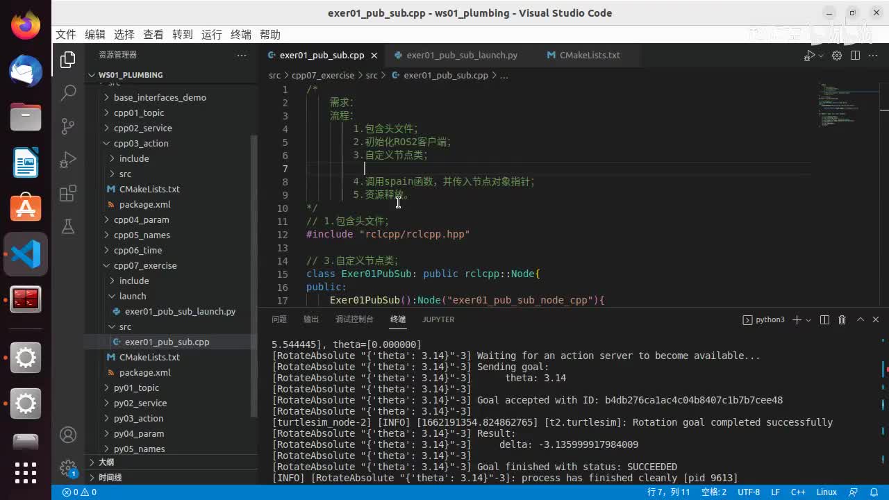
Task: Show the 调试控制台 debug console tab
Action: [354, 319]
